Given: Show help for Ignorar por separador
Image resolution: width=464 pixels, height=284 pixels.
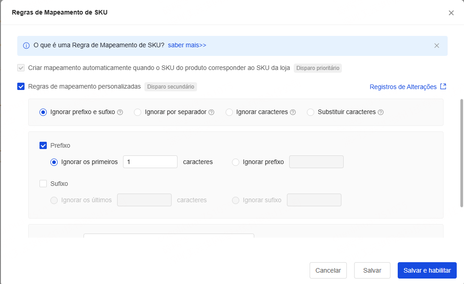Looking at the screenshot, I should (211, 112).
